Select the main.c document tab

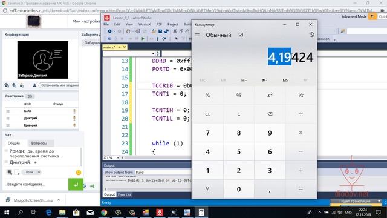[109, 47]
